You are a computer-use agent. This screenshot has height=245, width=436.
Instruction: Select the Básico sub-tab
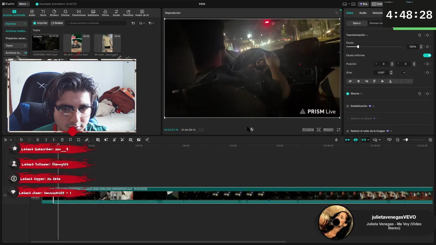point(357,23)
